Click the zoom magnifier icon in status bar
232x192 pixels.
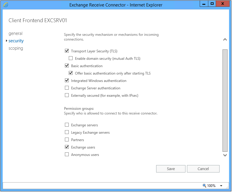pyautogui.click(x=204, y=185)
